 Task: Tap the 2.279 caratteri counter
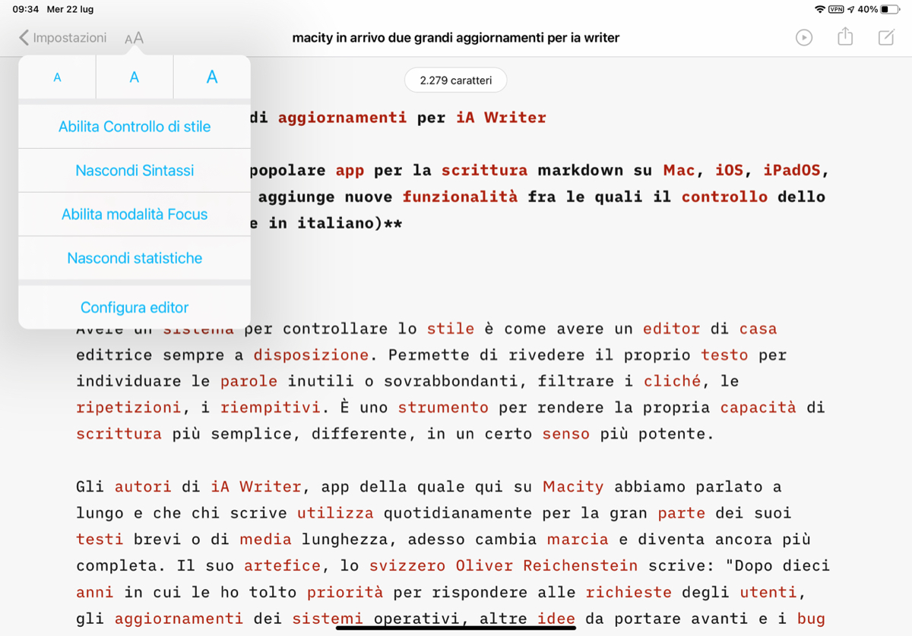[x=455, y=80]
